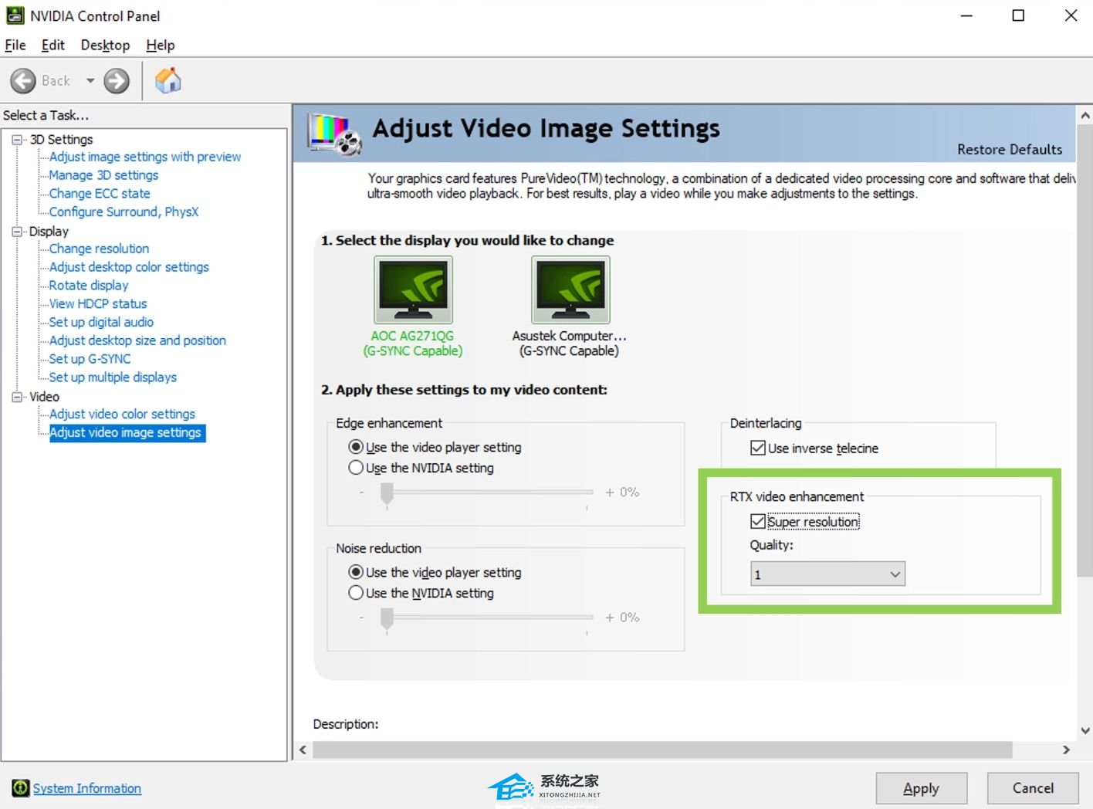
Task: Click Restore Defaults
Action: click(1010, 150)
